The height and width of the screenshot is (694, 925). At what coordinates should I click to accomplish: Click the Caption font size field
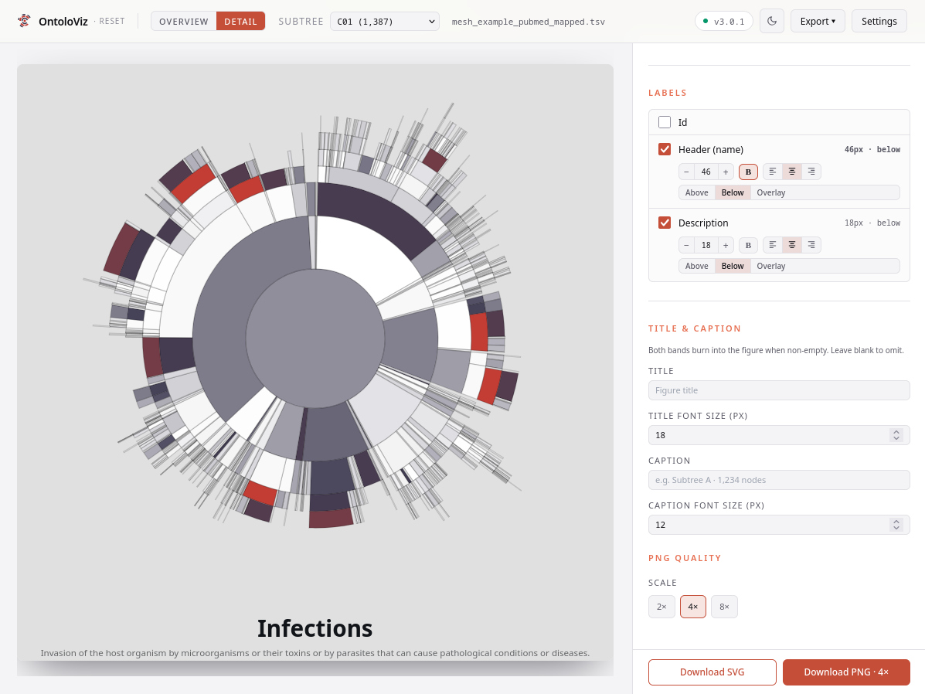[x=779, y=525]
